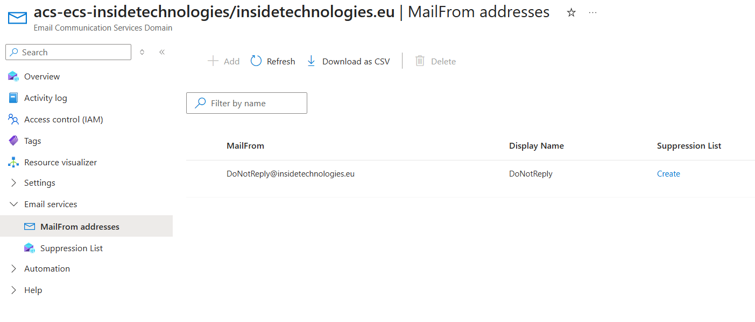Click the purple Tags icon
This screenshot has width=755, height=322.
pos(13,141)
